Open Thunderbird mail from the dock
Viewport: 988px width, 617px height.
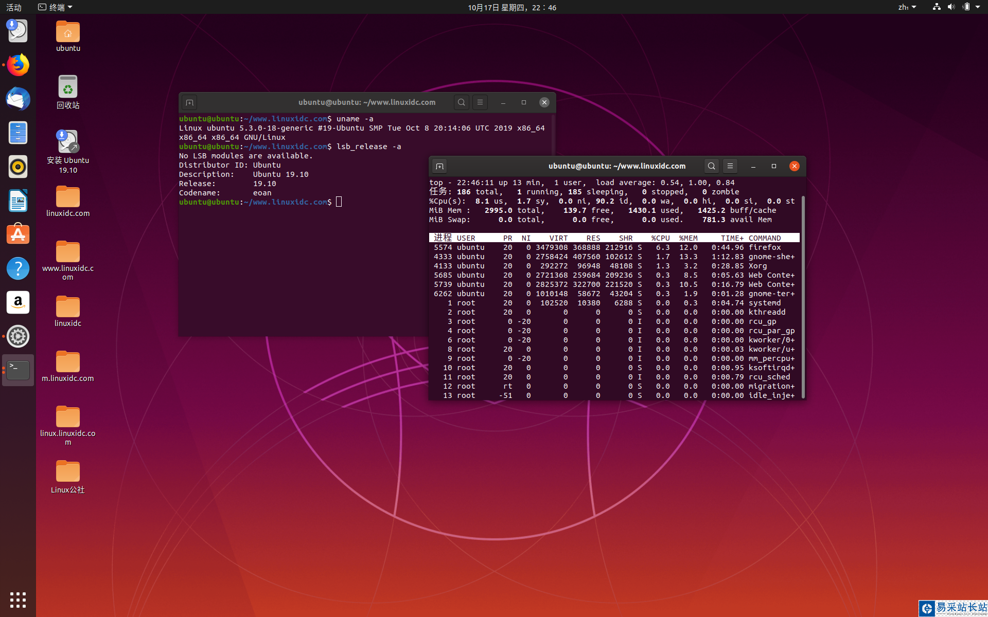pyautogui.click(x=18, y=99)
